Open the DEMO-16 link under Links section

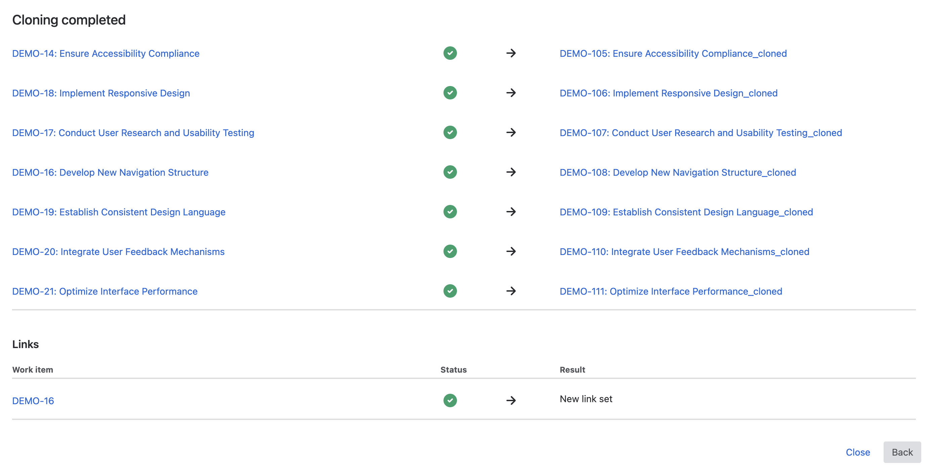(33, 400)
